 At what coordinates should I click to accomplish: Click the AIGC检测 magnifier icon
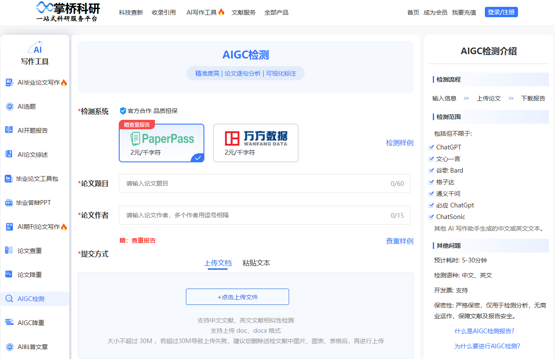pyautogui.click(x=9, y=299)
